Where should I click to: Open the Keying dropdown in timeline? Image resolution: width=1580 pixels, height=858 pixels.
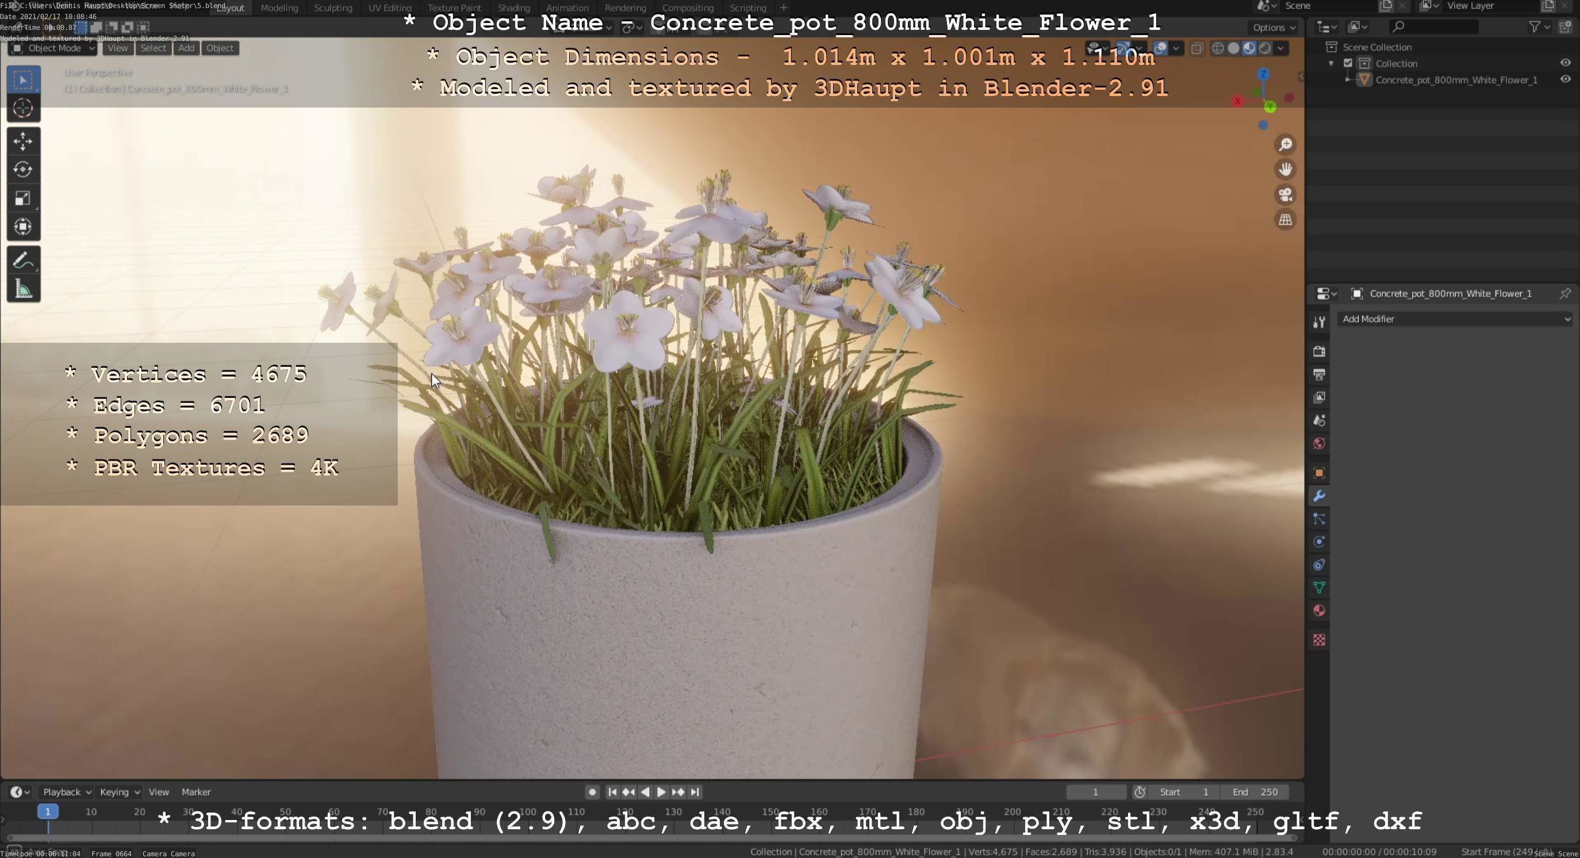tap(119, 792)
